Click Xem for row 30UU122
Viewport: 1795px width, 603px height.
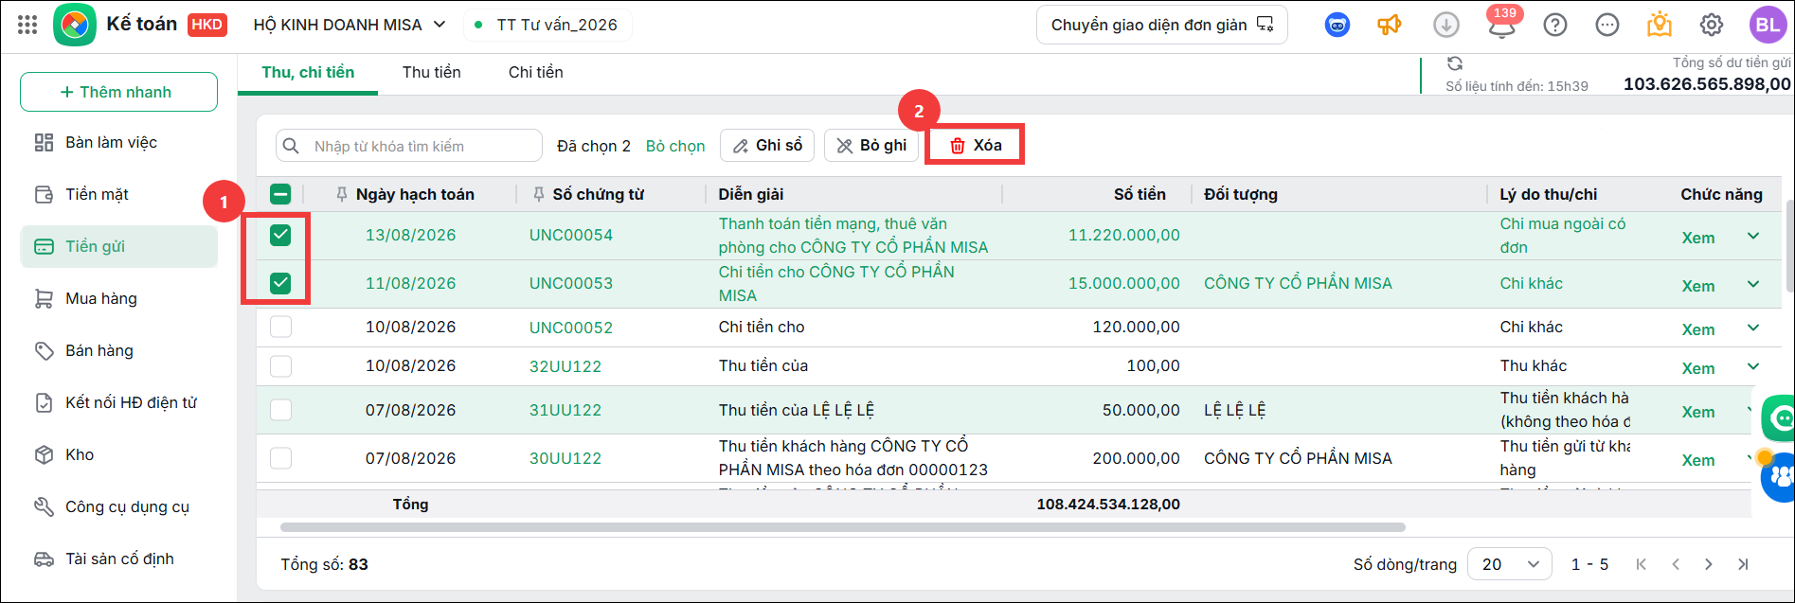[x=1698, y=460]
